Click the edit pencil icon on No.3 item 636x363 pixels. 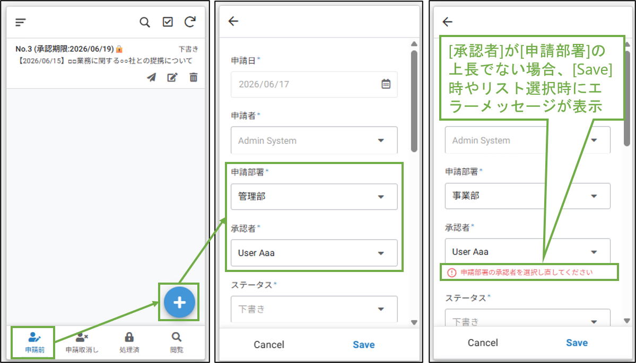pos(172,77)
